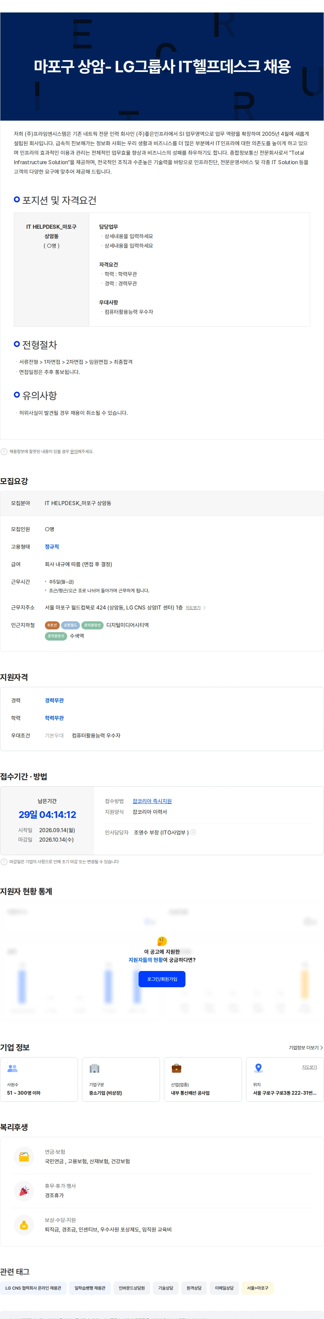The height and width of the screenshot is (1319, 324).
Task: Click 조영수 부장 (ITO사업부) contact name
Action: (x=161, y=832)
